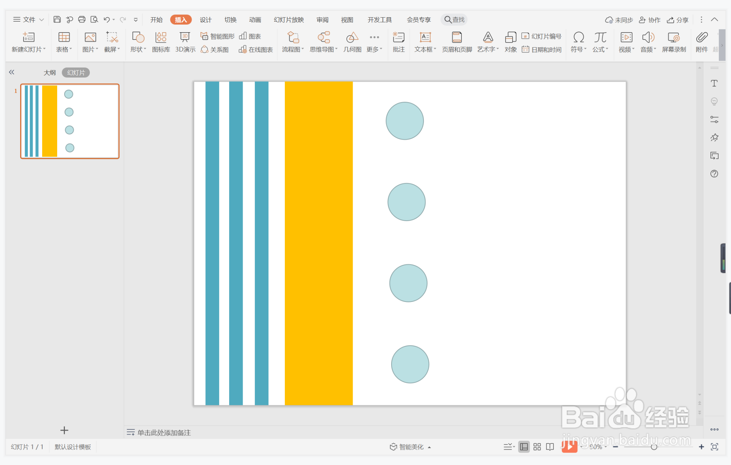Click the 批注 comment icon
The height and width of the screenshot is (465, 731).
point(398,42)
